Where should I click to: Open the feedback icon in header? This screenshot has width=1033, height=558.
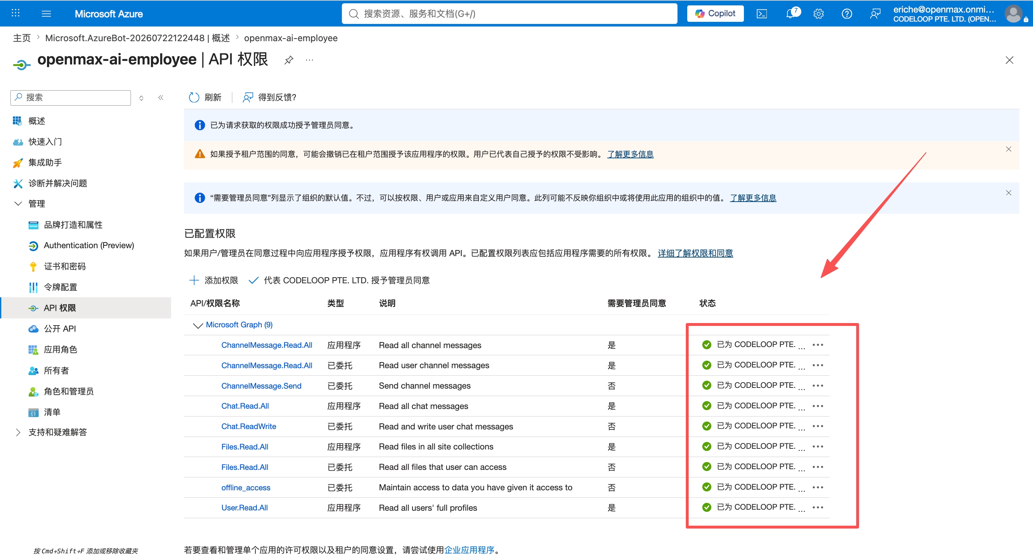tap(875, 14)
